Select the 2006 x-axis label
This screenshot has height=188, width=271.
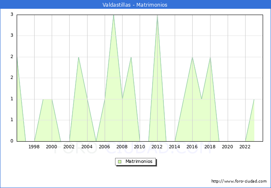click(104, 147)
